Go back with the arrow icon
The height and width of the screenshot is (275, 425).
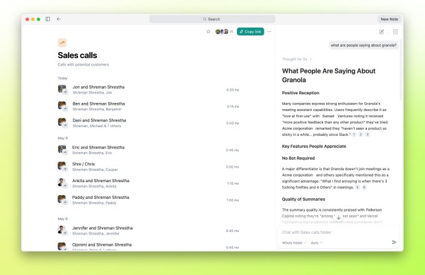tap(59, 19)
